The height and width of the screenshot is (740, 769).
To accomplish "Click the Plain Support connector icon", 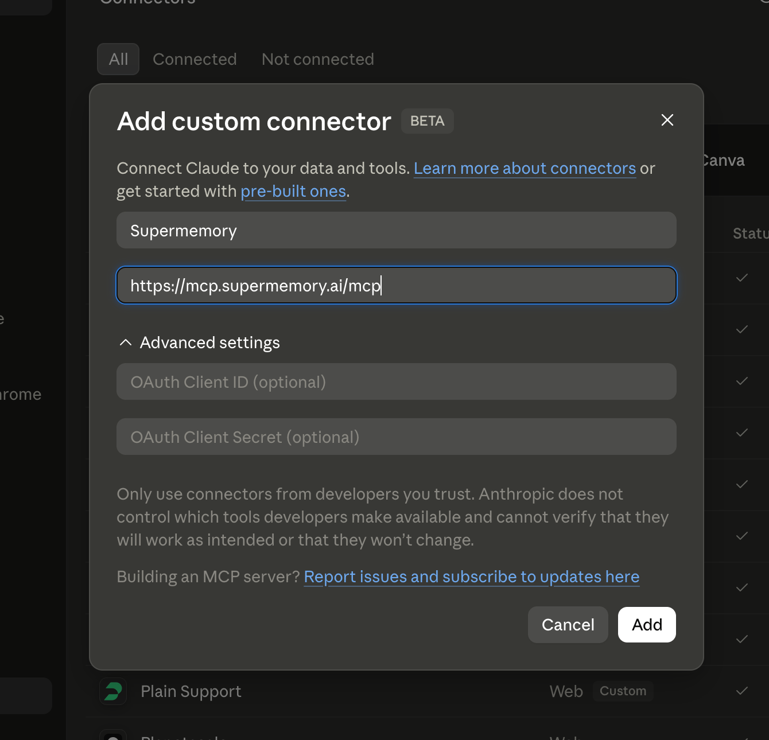I will coord(113,691).
